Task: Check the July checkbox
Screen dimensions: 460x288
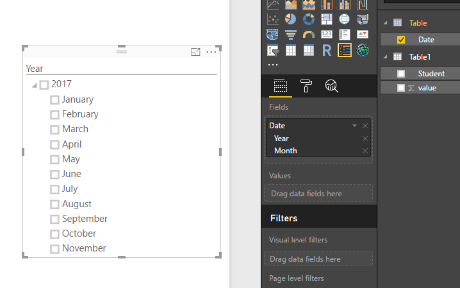Action: point(54,189)
